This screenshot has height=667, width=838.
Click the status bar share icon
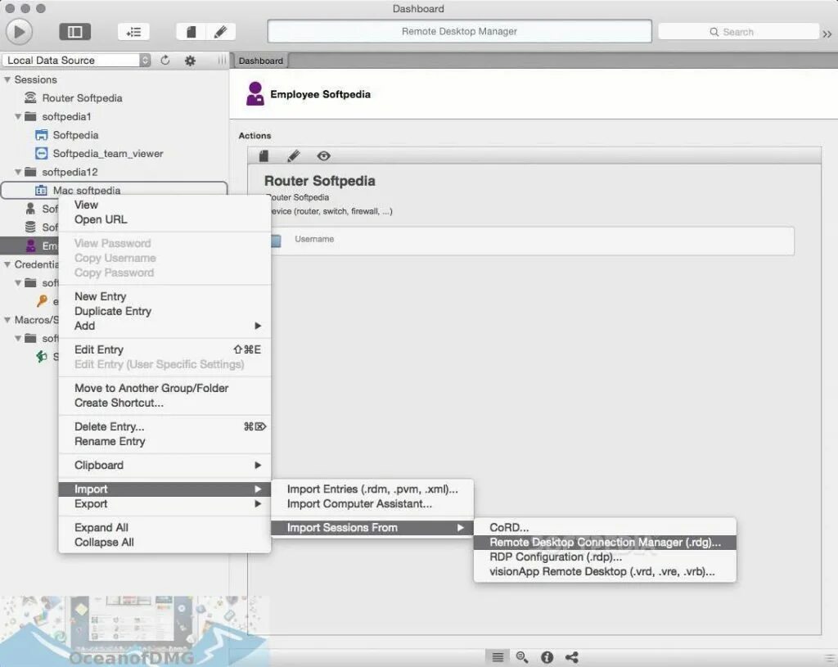click(572, 657)
